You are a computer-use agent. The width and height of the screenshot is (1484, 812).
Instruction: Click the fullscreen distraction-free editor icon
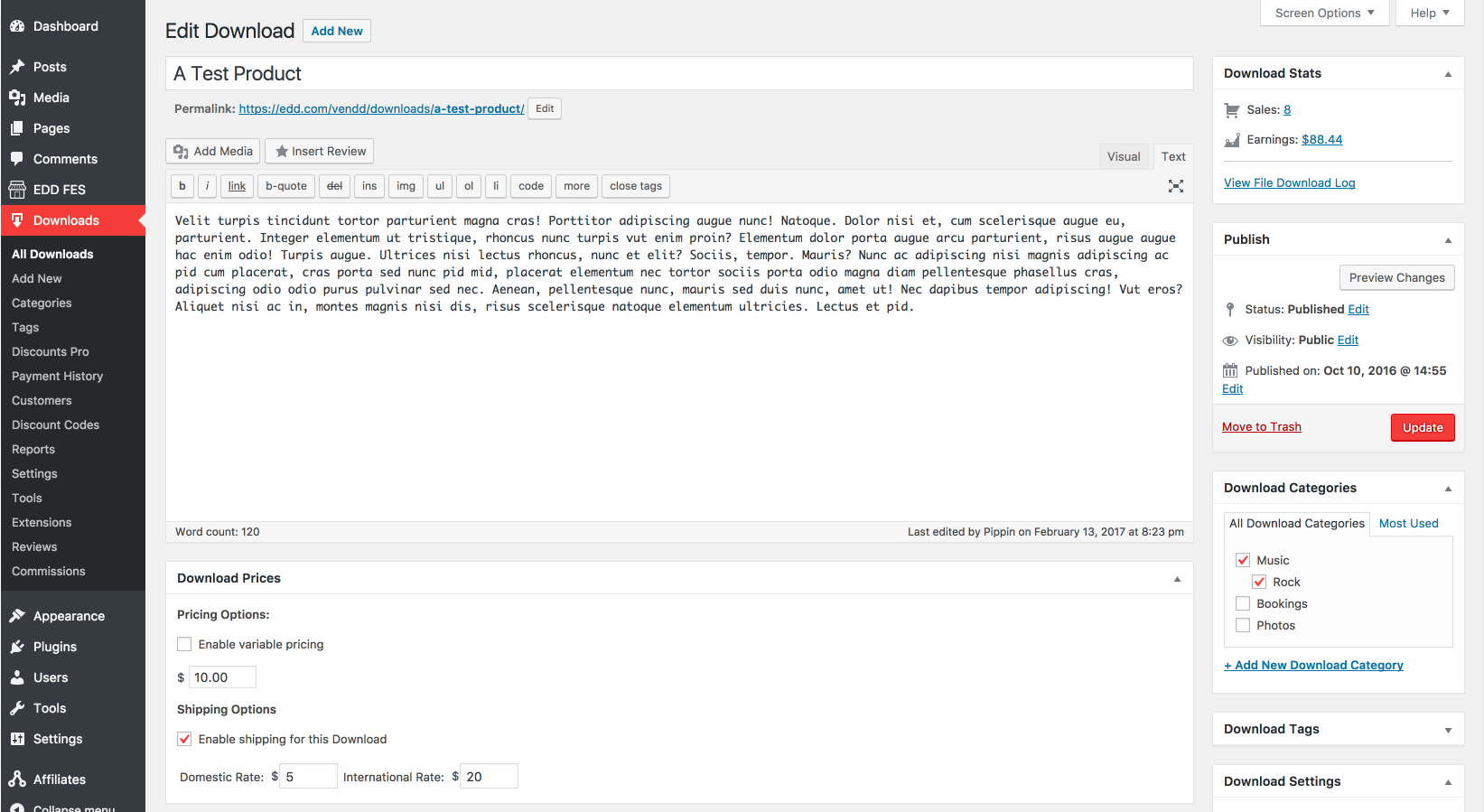tap(1175, 186)
